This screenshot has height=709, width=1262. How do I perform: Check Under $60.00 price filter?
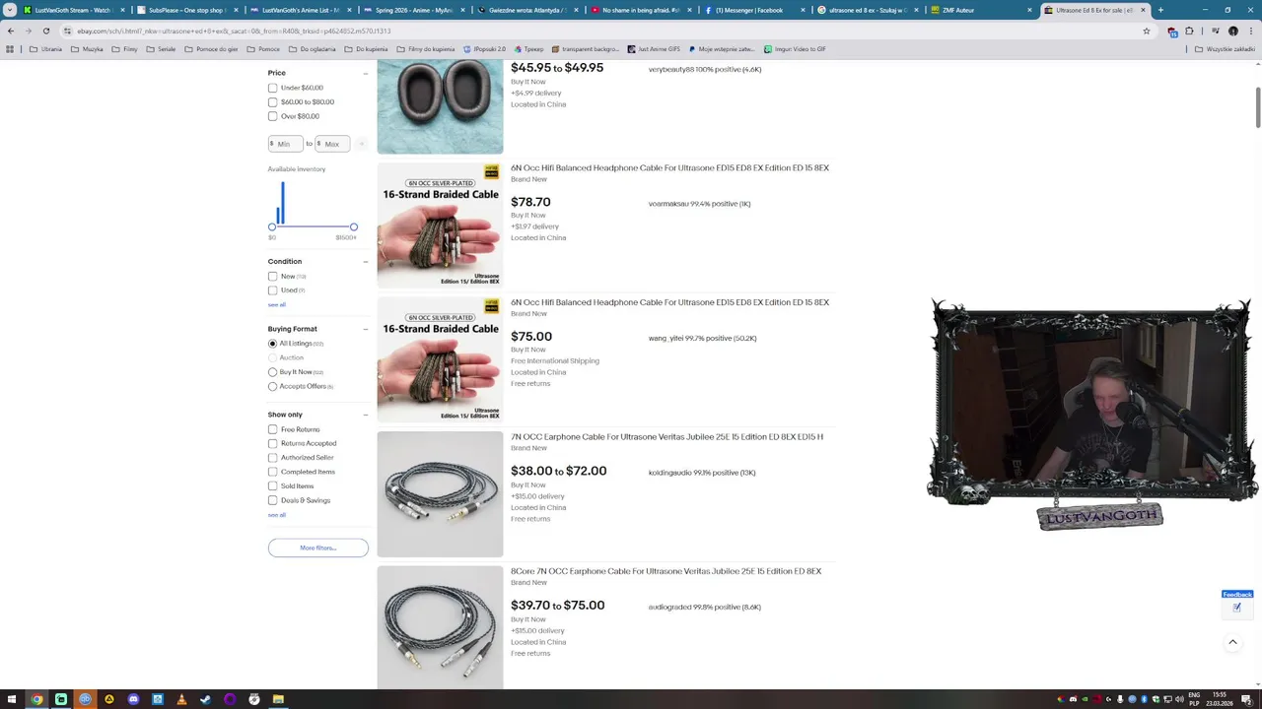(273, 88)
